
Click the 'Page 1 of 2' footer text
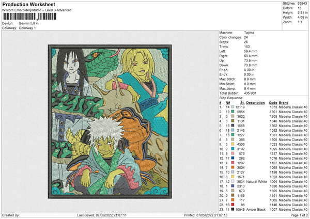(299, 215)
